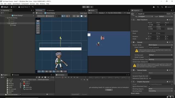Screen dimensions: 175x98
Task: Go to first keyframe in Animation
Action: point(66,77)
